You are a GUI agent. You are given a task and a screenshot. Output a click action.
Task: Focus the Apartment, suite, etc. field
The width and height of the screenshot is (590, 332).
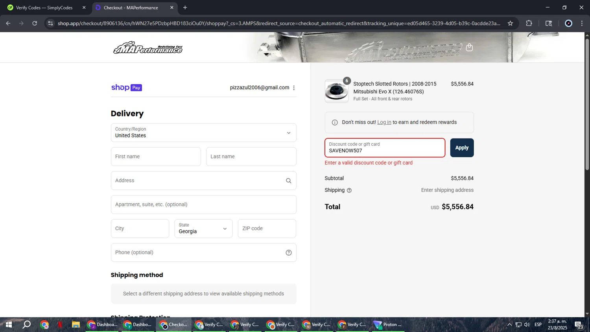(204, 205)
